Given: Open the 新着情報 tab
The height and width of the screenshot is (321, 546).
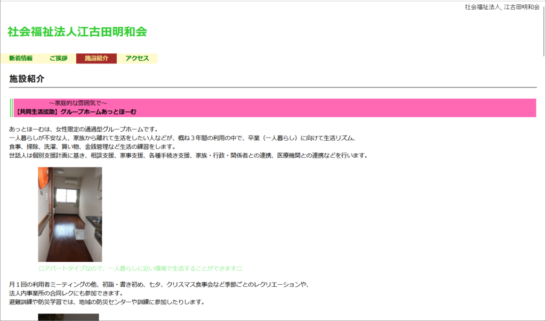Looking at the screenshot, I should tap(21, 59).
